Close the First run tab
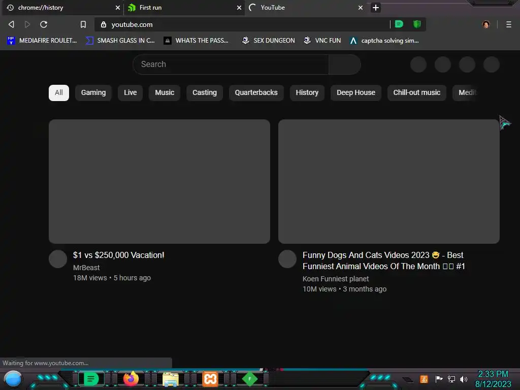Screen dimensions: 520x390 pos(239,8)
